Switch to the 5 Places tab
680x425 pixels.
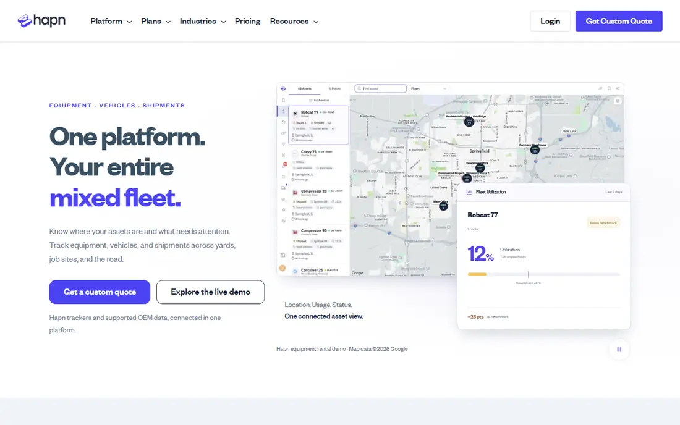coord(334,88)
